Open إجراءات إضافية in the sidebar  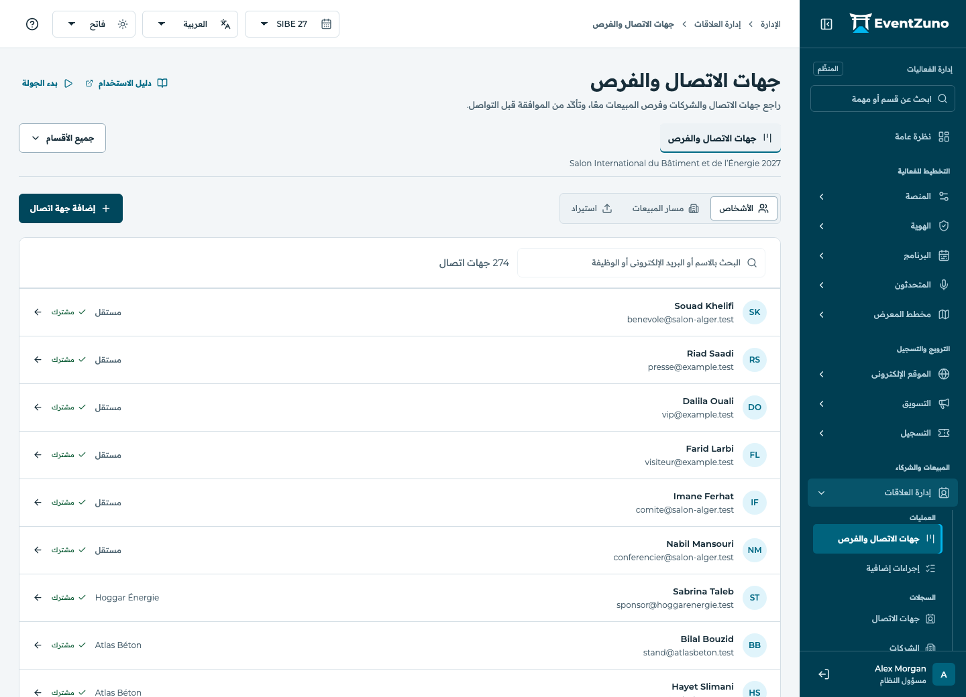tap(877, 568)
